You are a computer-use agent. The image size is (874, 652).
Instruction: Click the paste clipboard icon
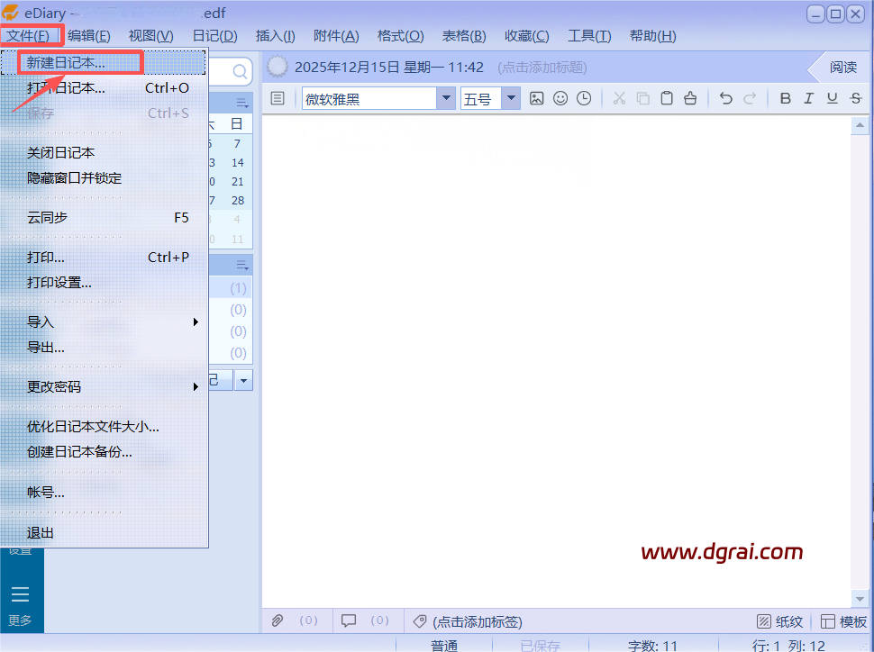point(667,99)
